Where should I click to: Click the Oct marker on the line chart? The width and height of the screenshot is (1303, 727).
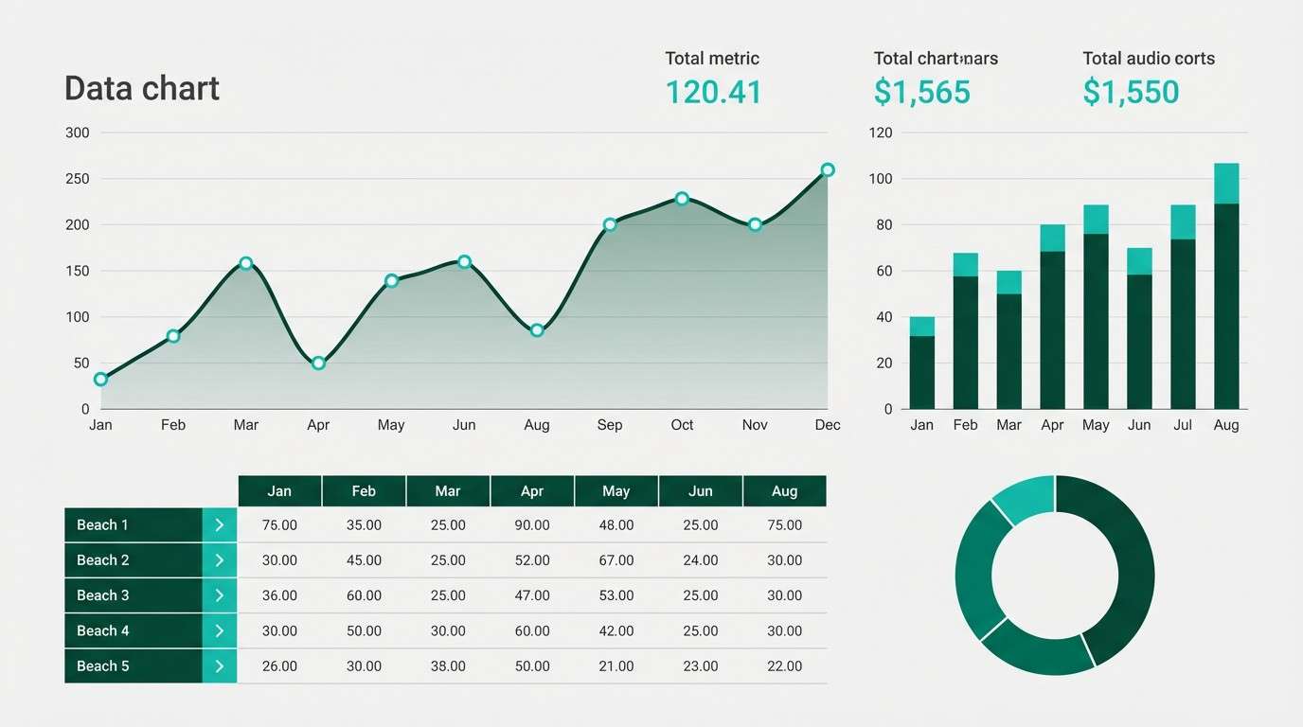coord(681,199)
